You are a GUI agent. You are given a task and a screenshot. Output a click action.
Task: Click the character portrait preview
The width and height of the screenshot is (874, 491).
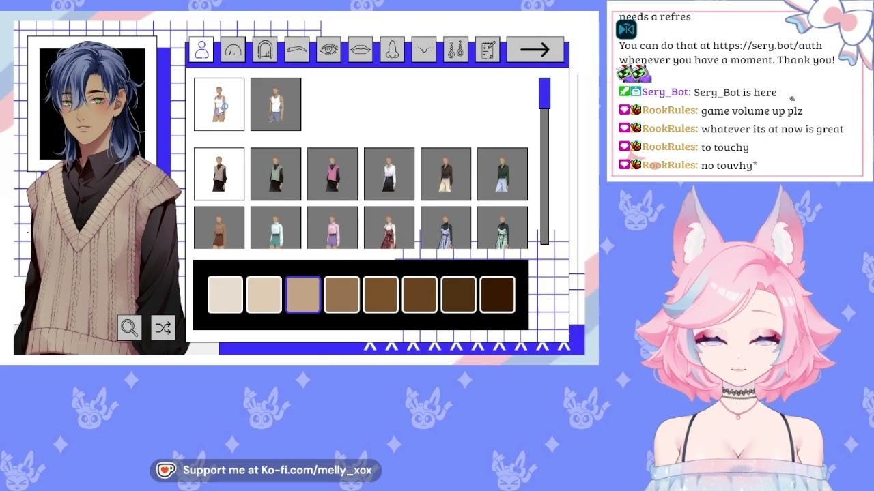click(92, 104)
